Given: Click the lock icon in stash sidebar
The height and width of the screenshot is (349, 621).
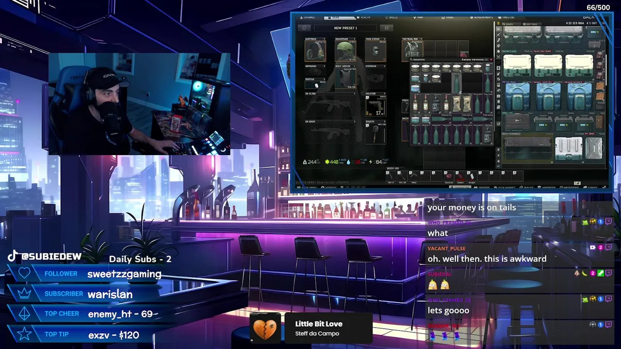Looking at the screenshot, I should (498, 161).
